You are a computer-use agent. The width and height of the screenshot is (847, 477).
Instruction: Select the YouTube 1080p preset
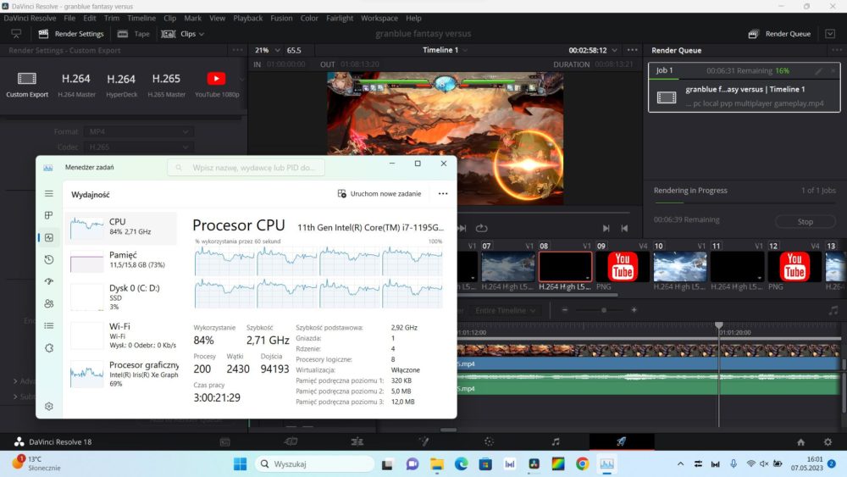tap(217, 85)
